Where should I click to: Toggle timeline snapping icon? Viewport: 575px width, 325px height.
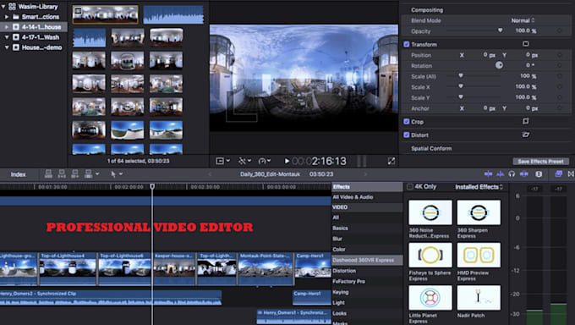(x=524, y=174)
